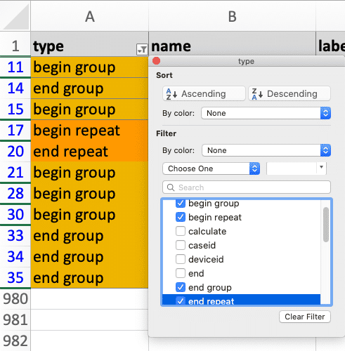Screen dimensions: 345x351
Task: Check the end checkbox
Action: pyautogui.click(x=181, y=273)
